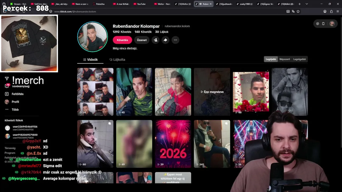Open followed account user9182069571800
Screen dimensions: 342x192
click(21, 136)
